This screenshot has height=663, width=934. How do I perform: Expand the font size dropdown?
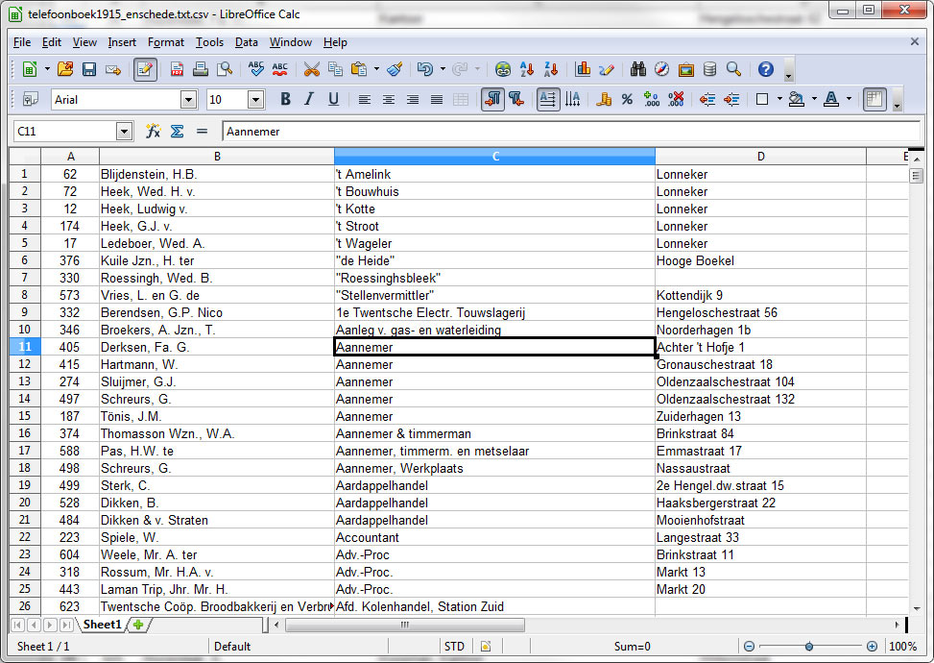(255, 99)
